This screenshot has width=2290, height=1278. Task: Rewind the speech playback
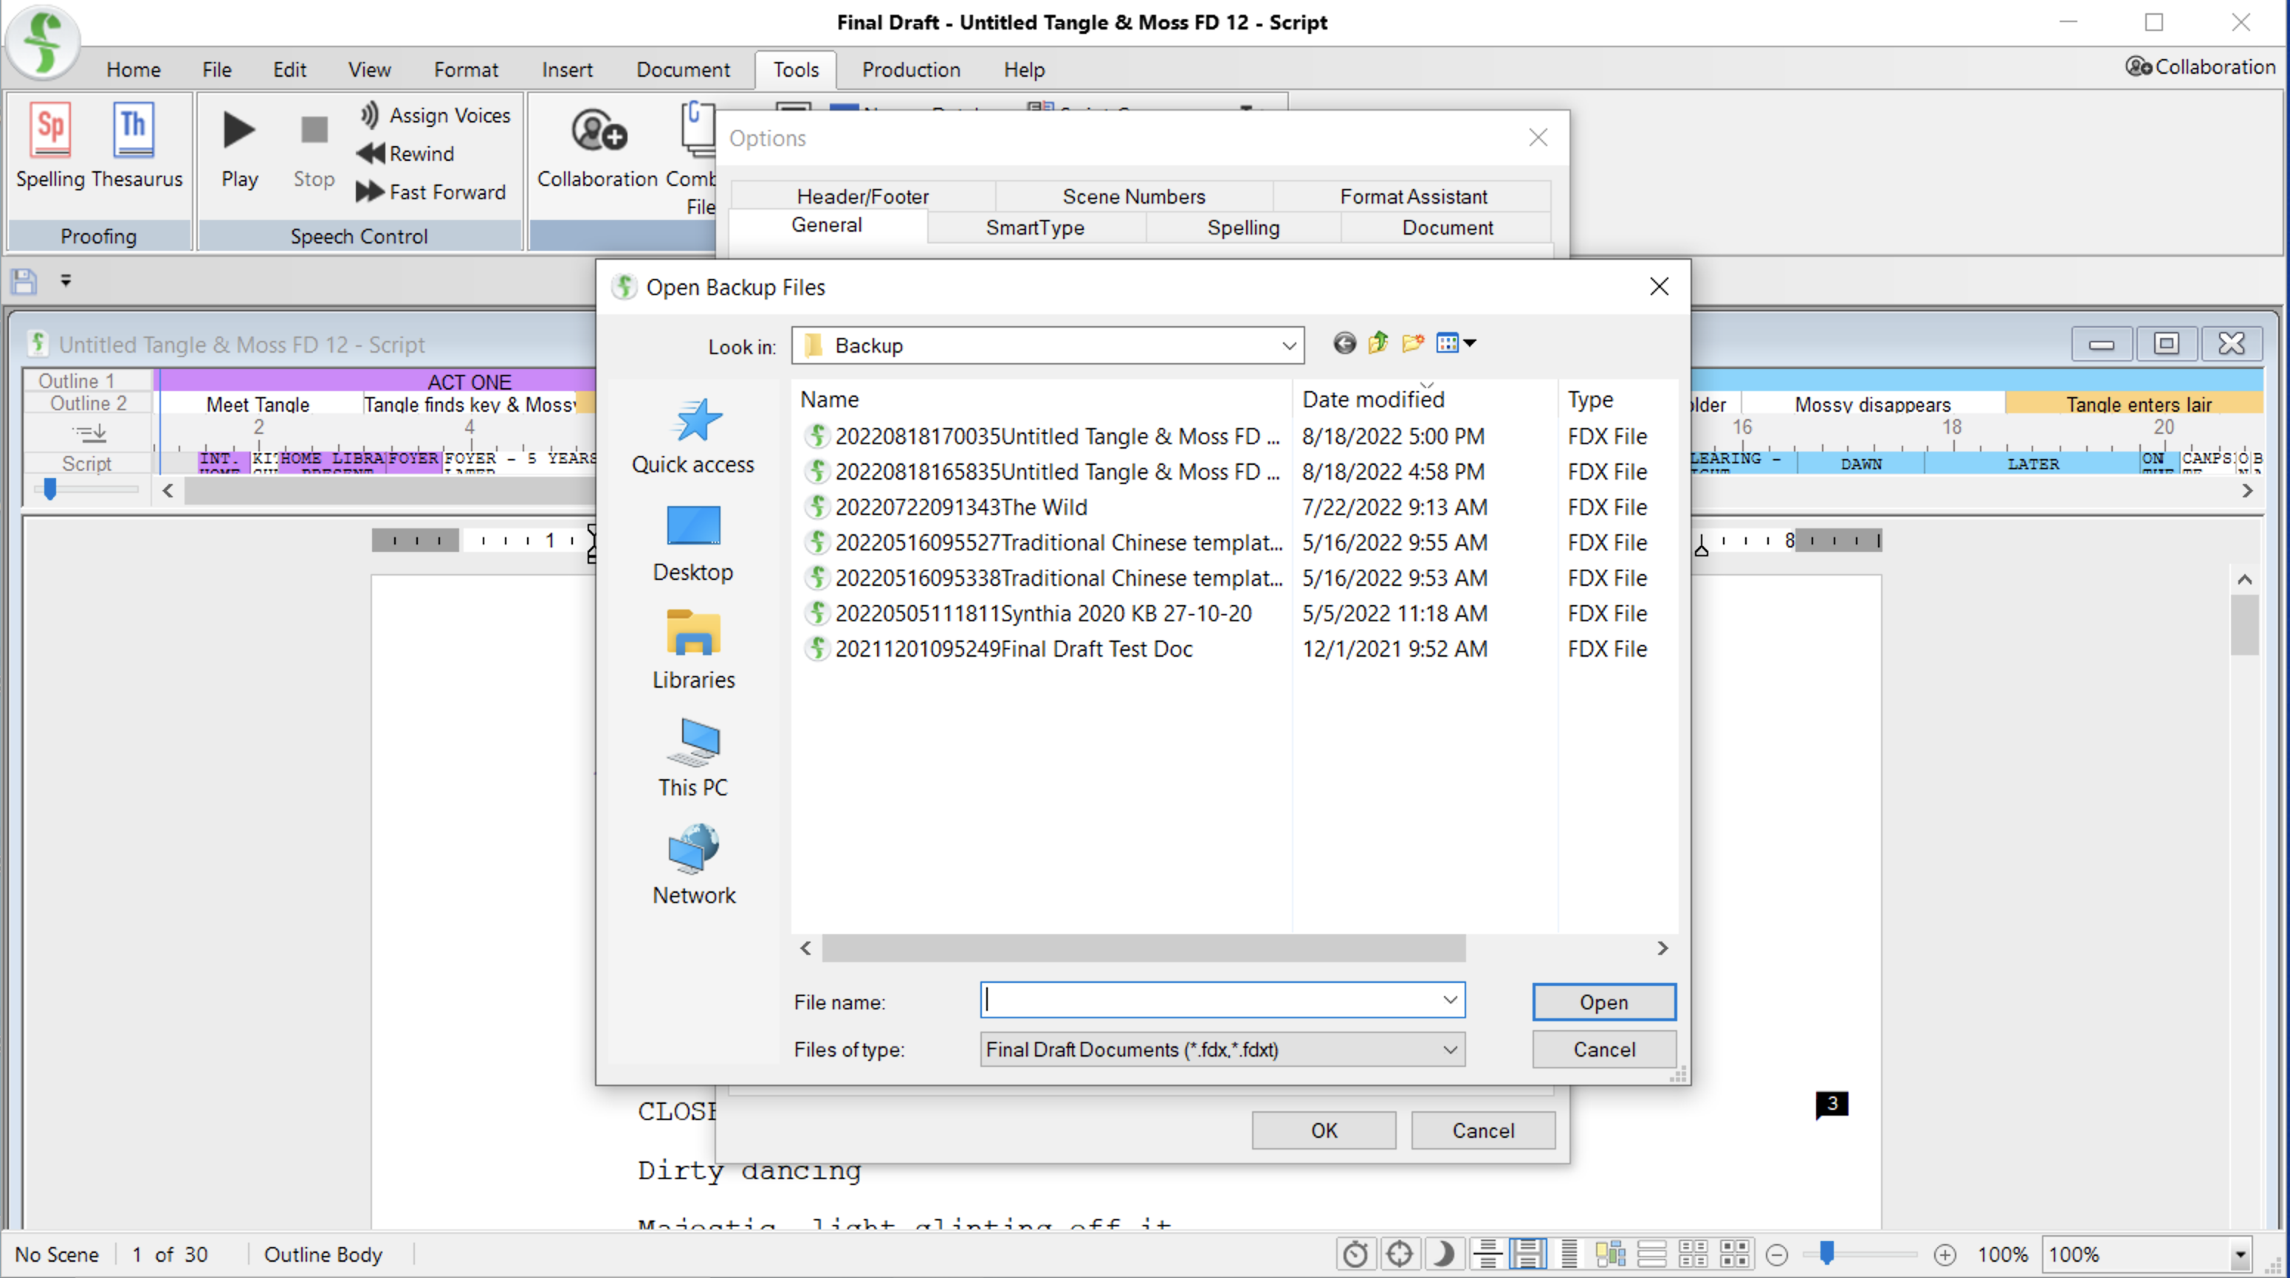(x=405, y=153)
